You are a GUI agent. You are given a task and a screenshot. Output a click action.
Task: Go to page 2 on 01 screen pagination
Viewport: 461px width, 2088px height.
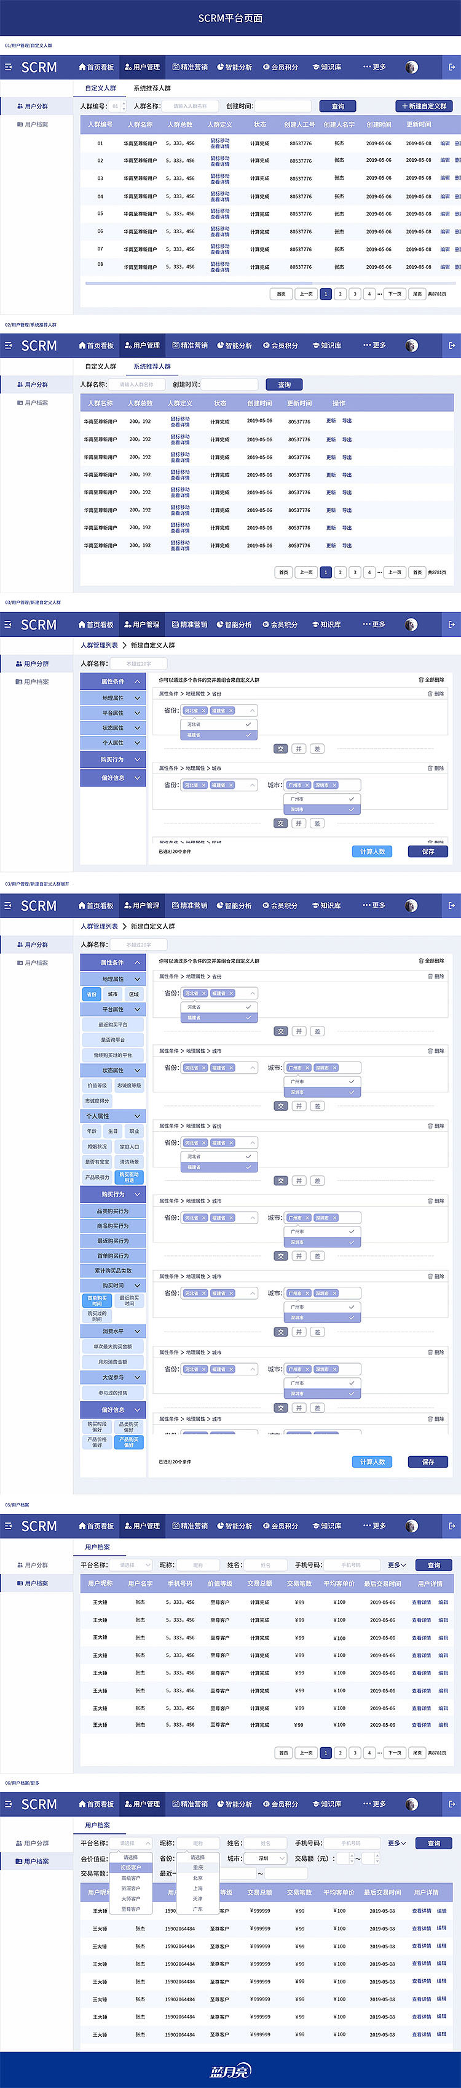tap(341, 294)
